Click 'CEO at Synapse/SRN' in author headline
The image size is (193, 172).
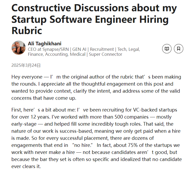point(48,49)
